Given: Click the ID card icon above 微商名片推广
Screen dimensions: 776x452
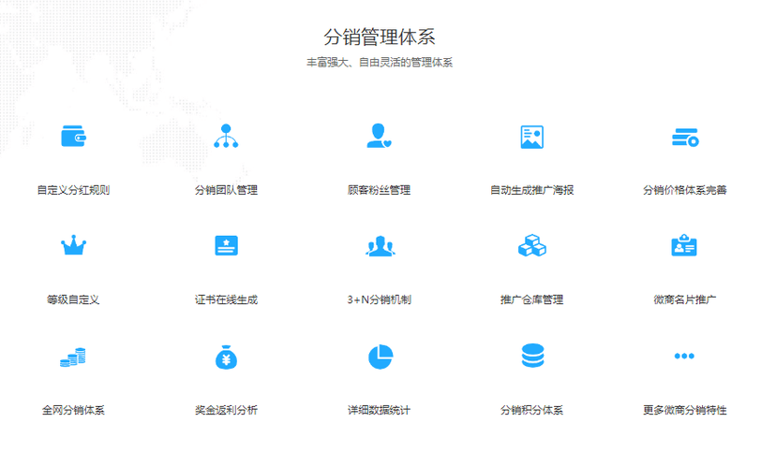Looking at the screenshot, I should (x=684, y=246).
